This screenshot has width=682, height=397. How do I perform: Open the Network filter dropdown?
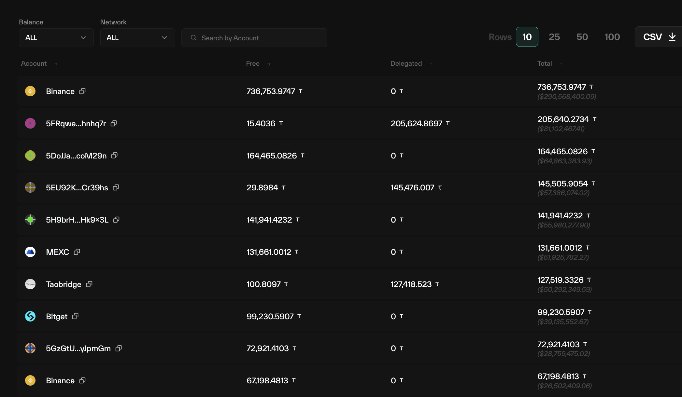pyautogui.click(x=137, y=38)
